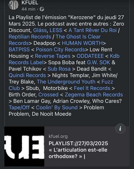Open Reptilian Records page link
134x169 pixels.
click(30, 37)
